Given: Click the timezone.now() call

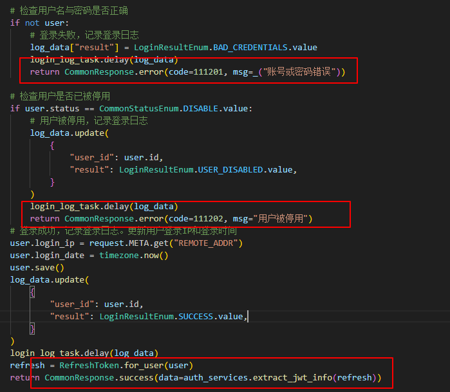Looking at the screenshot, I should [x=133, y=256].
